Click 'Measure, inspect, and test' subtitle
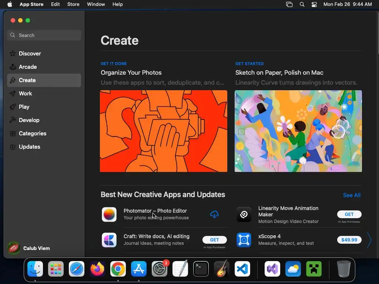 click(286, 243)
